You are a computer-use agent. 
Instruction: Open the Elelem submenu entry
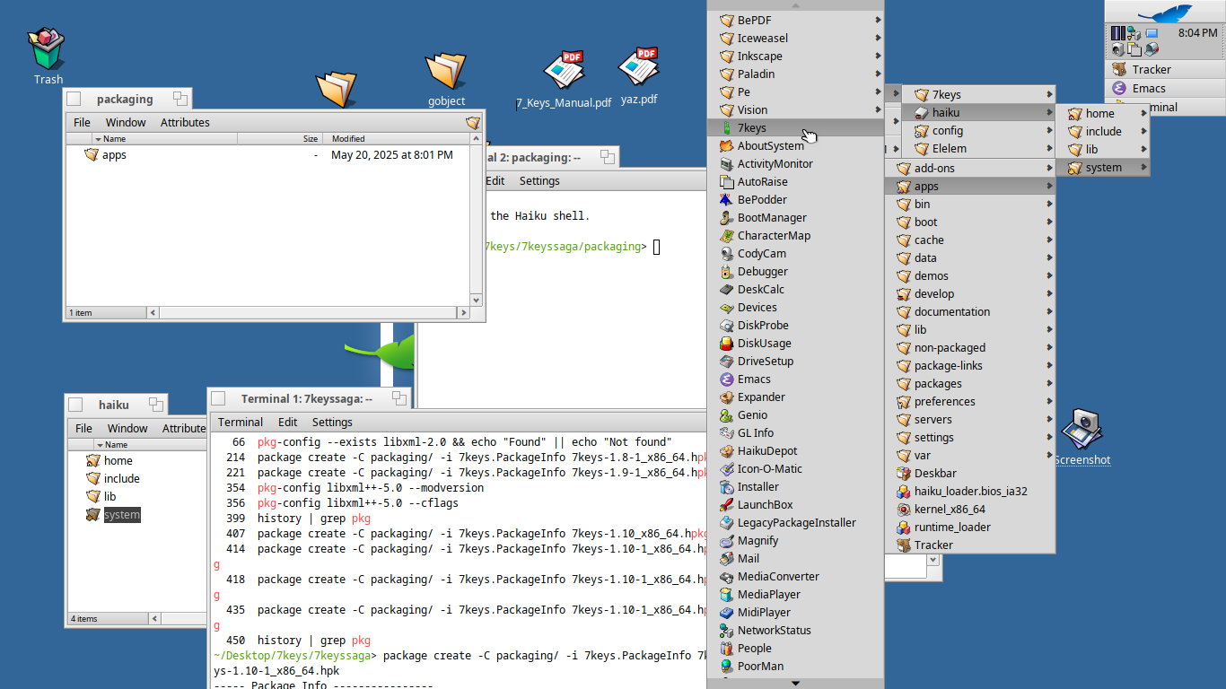pyautogui.click(x=978, y=149)
